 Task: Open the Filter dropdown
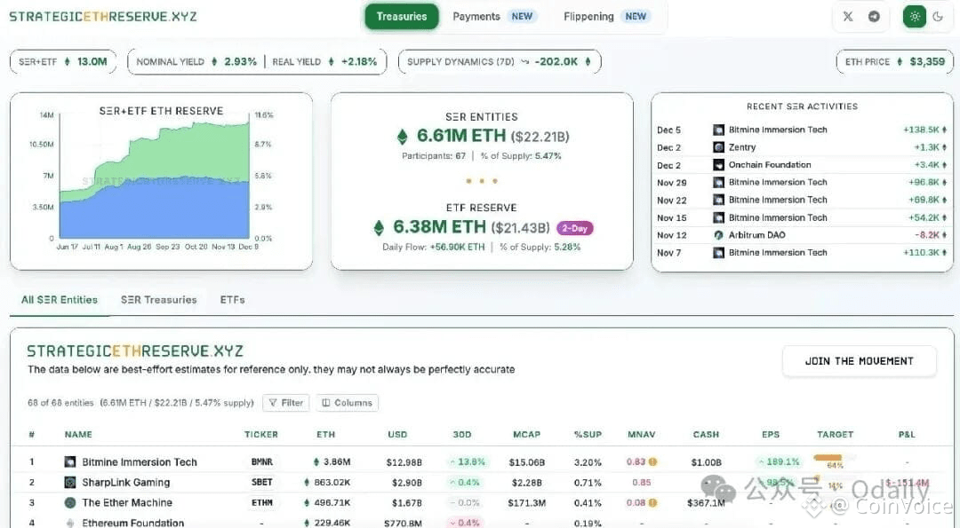[286, 403]
